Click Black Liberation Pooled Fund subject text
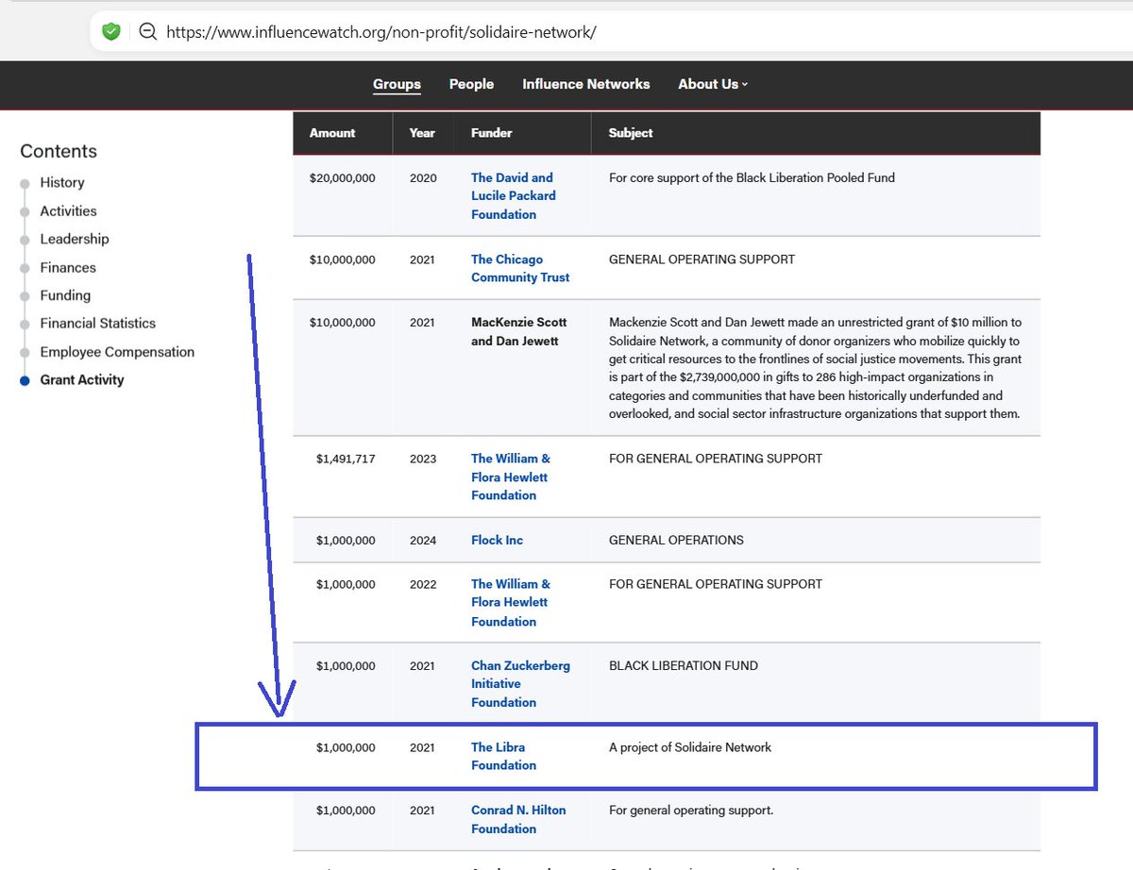Image resolution: width=1133 pixels, height=870 pixels. click(752, 177)
